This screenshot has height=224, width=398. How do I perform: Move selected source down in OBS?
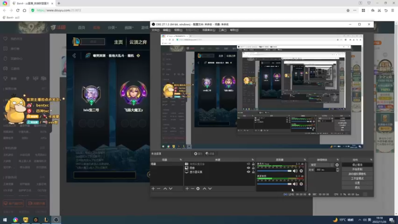(x=210, y=189)
